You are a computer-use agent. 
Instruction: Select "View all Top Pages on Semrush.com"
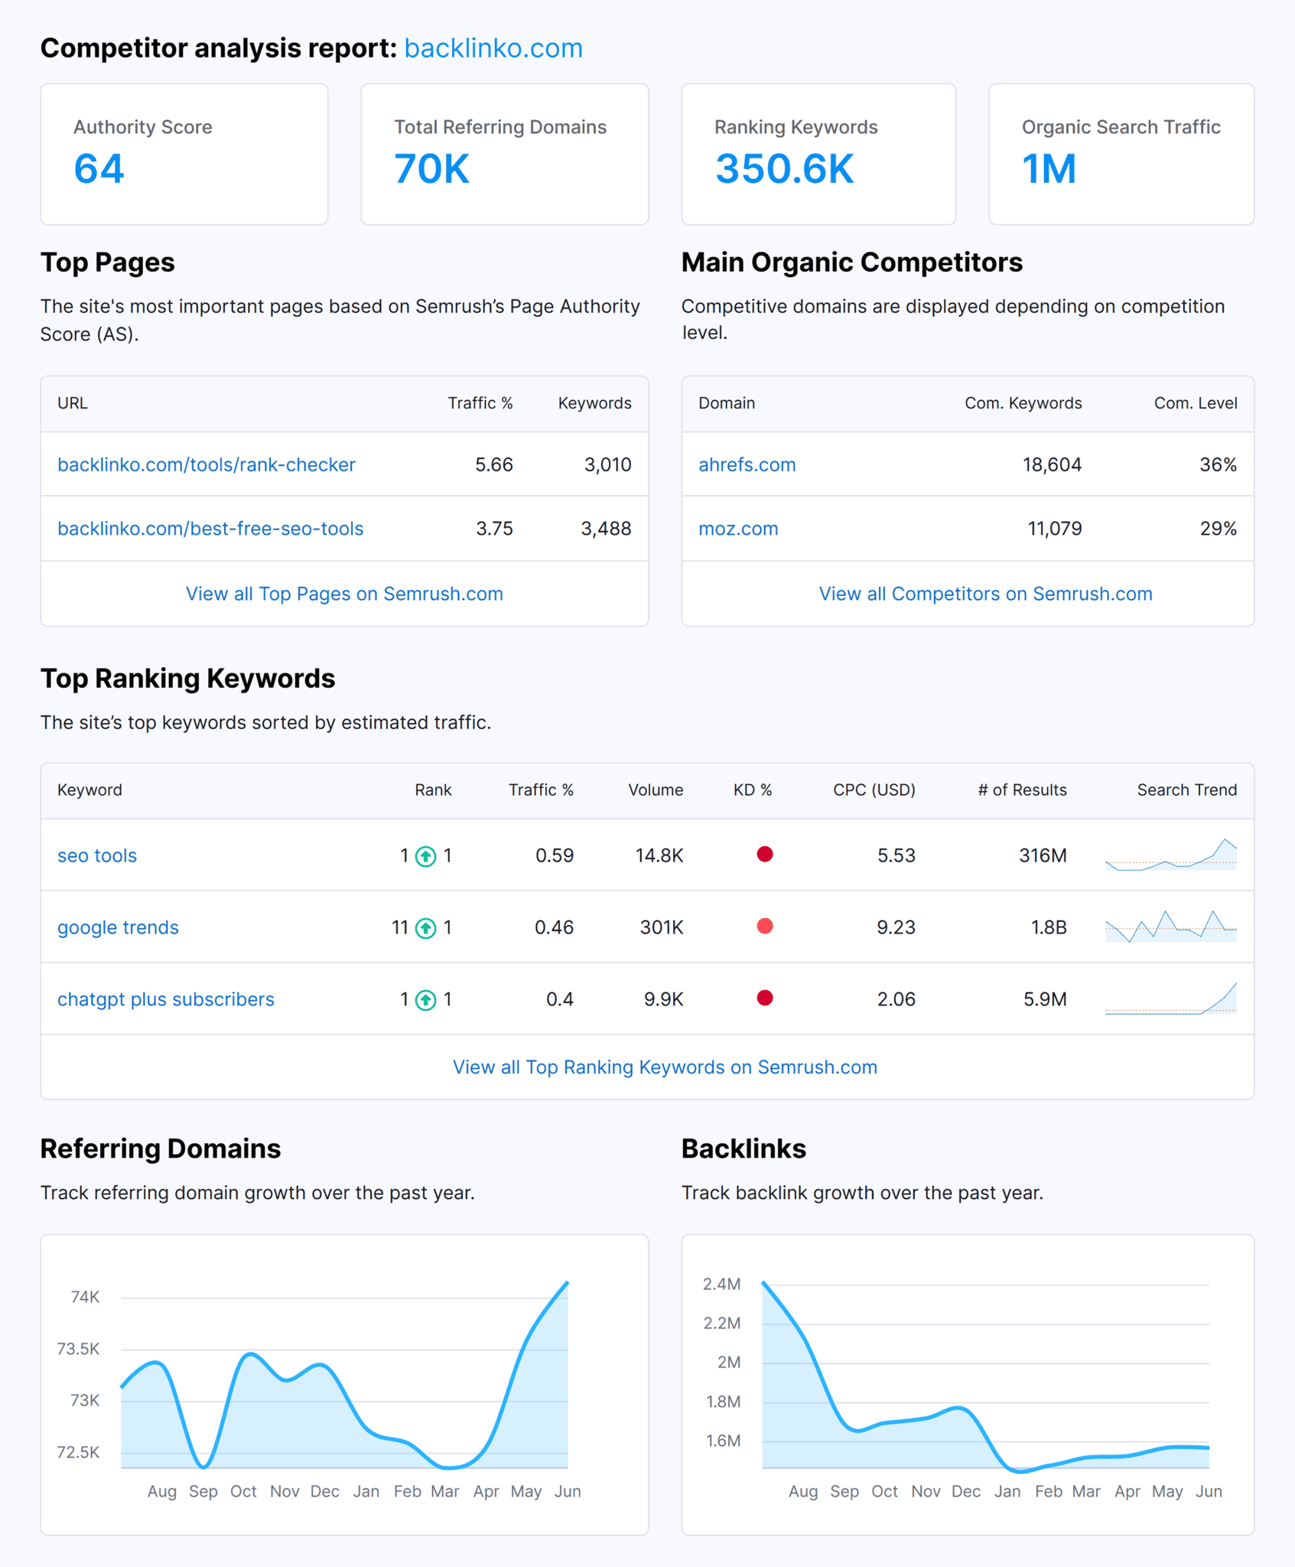(343, 593)
